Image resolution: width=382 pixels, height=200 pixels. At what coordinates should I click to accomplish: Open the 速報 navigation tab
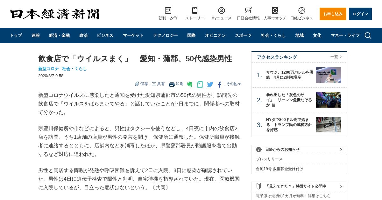36,36
